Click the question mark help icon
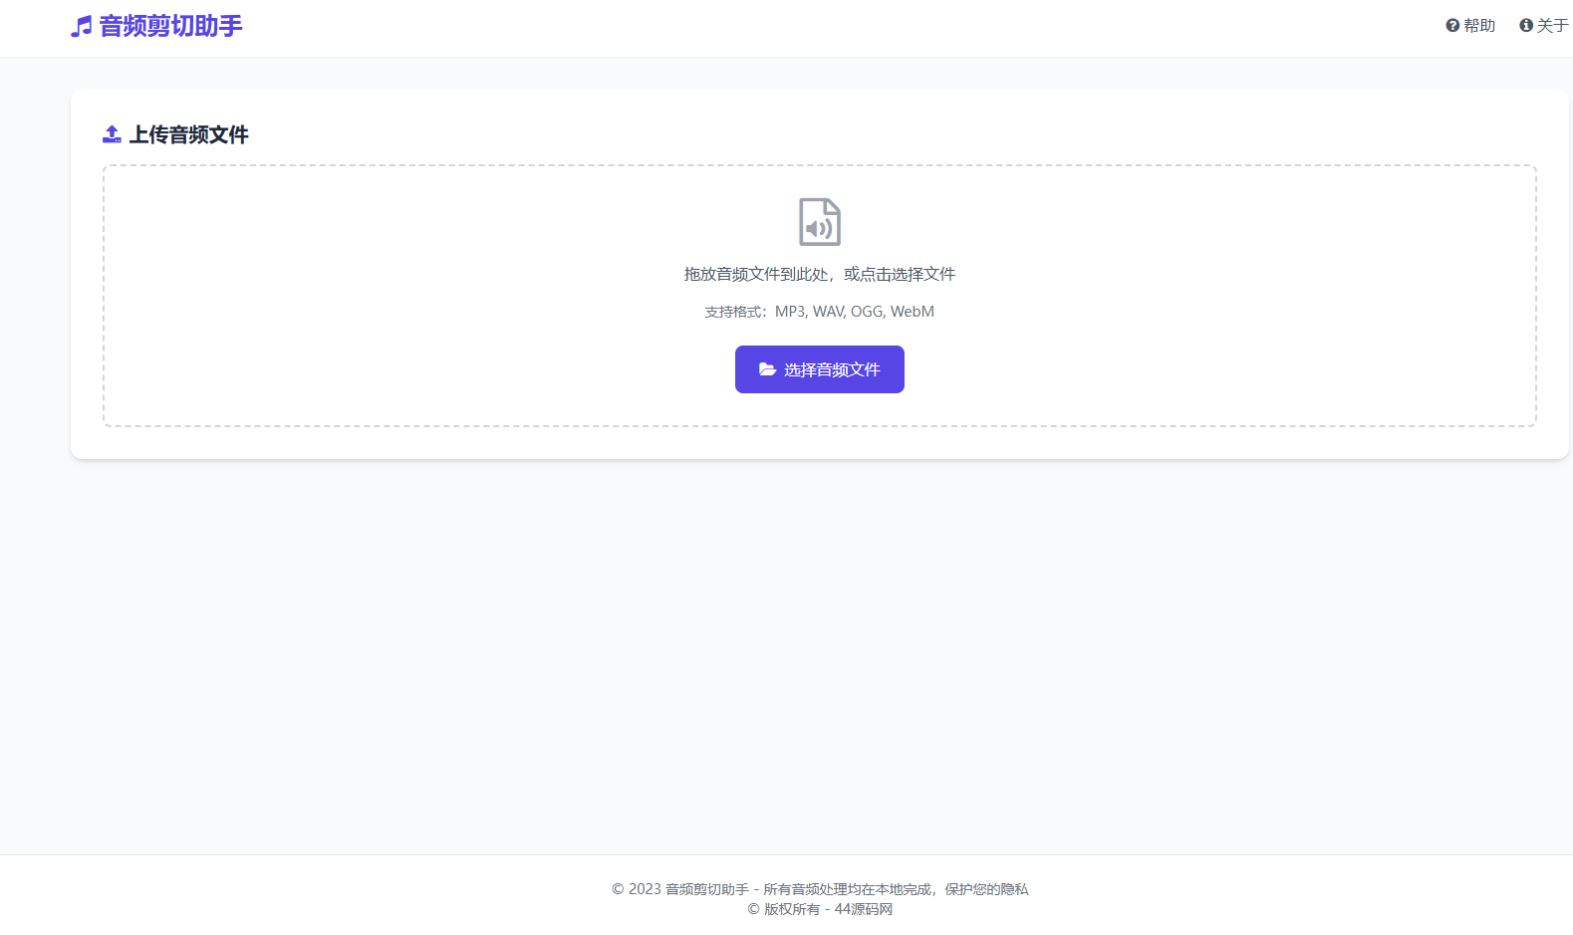Image resolution: width=1573 pixels, height=935 pixels. pyautogui.click(x=1452, y=26)
